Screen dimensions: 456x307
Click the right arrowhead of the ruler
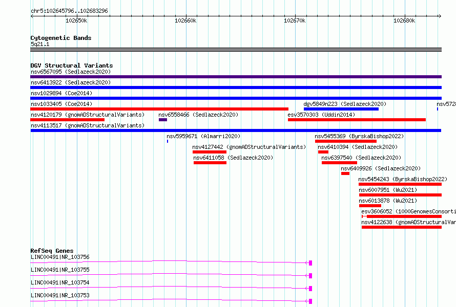tap(440, 16)
